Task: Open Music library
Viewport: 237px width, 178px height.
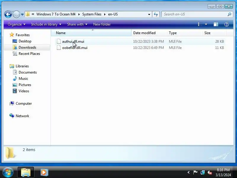Action: [23, 79]
